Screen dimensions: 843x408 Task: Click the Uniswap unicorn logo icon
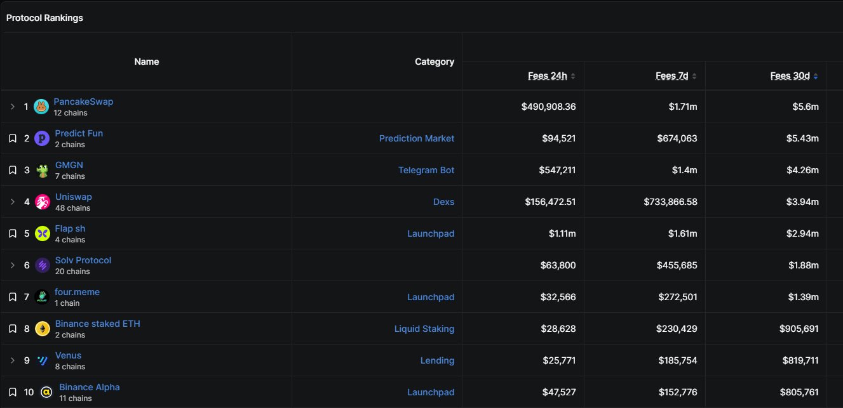click(x=42, y=202)
